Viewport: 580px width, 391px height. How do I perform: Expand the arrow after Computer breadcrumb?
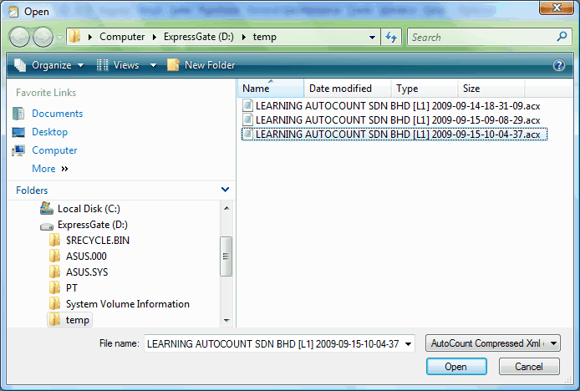click(155, 37)
